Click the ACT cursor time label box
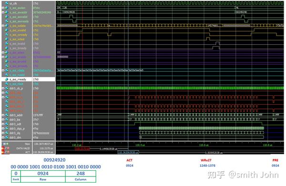286x186 pixels. tap(128, 152)
